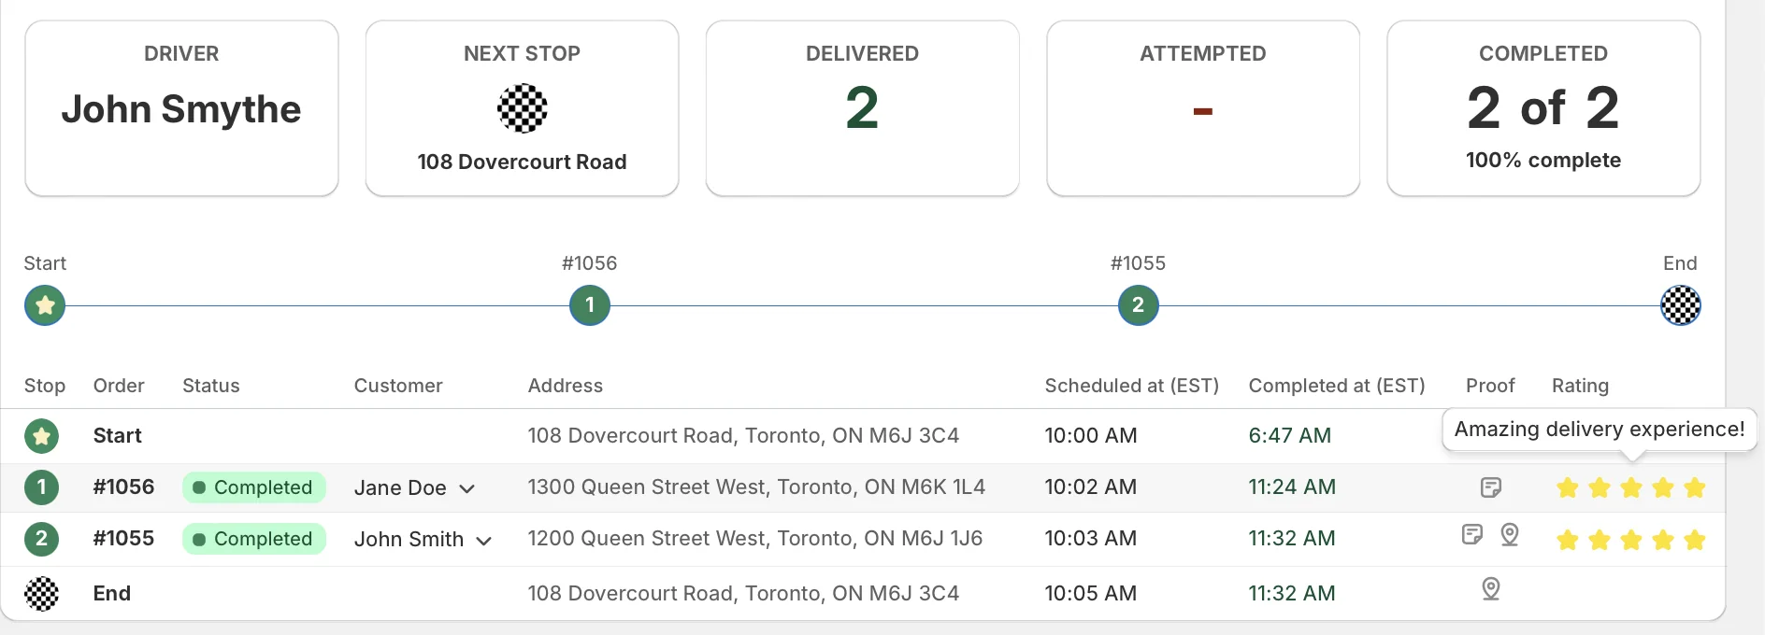Screen dimensions: 1765x635
Task: Click the stop 2 badge in #1055 row
Action: click(41, 538)
